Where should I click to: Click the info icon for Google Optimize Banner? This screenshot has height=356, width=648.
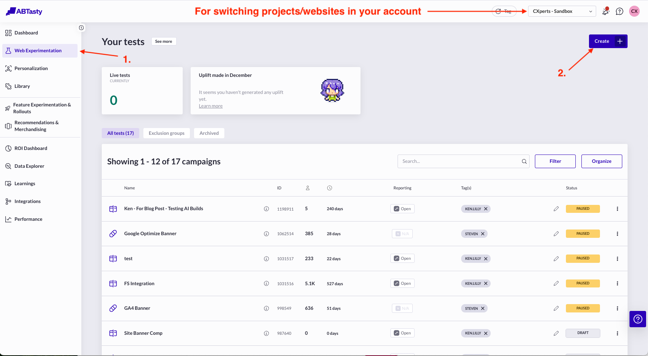coord(266,234)
